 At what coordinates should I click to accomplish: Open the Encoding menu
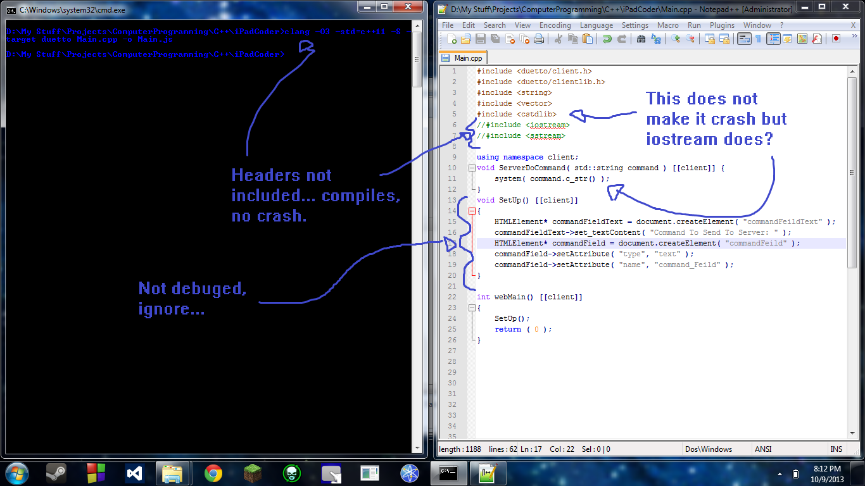[555, 25]
